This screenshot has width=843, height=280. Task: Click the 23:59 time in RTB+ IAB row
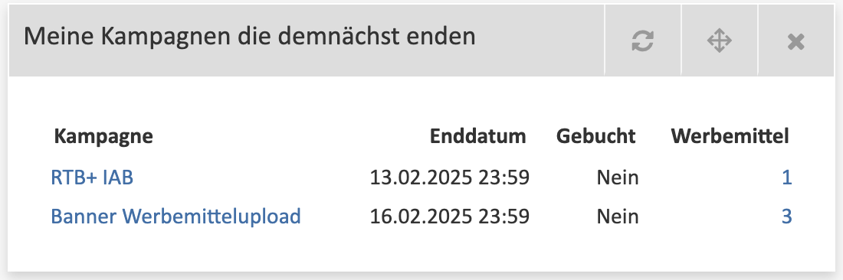point(505,177)
